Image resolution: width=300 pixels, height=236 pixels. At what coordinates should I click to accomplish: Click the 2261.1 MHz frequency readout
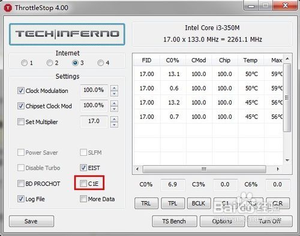245,40
